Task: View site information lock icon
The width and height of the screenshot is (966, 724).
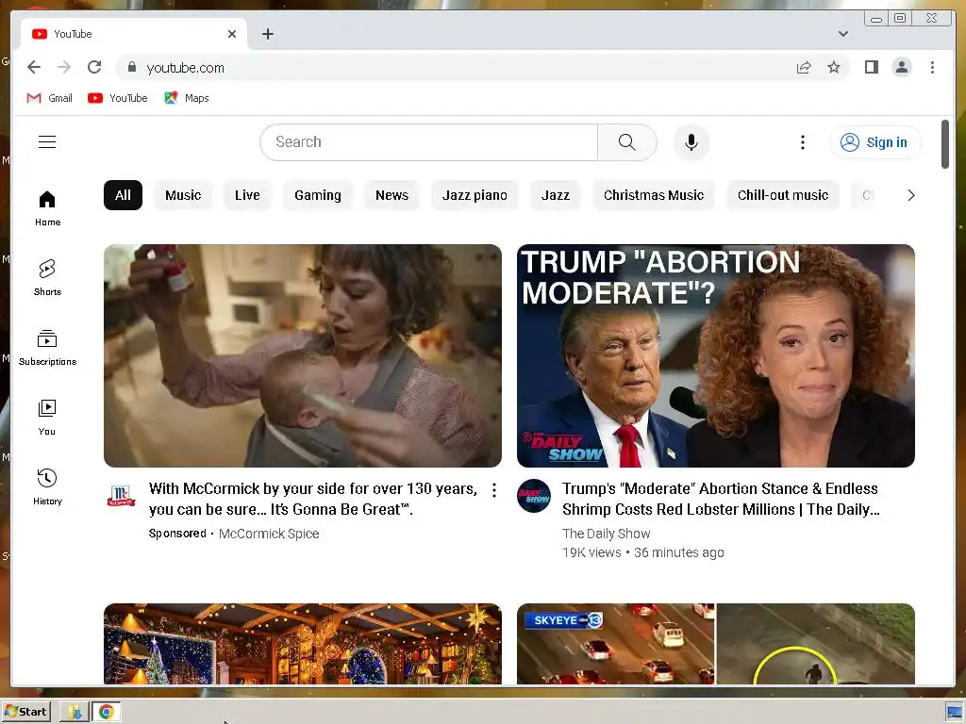Action: [x=131, y=67]
